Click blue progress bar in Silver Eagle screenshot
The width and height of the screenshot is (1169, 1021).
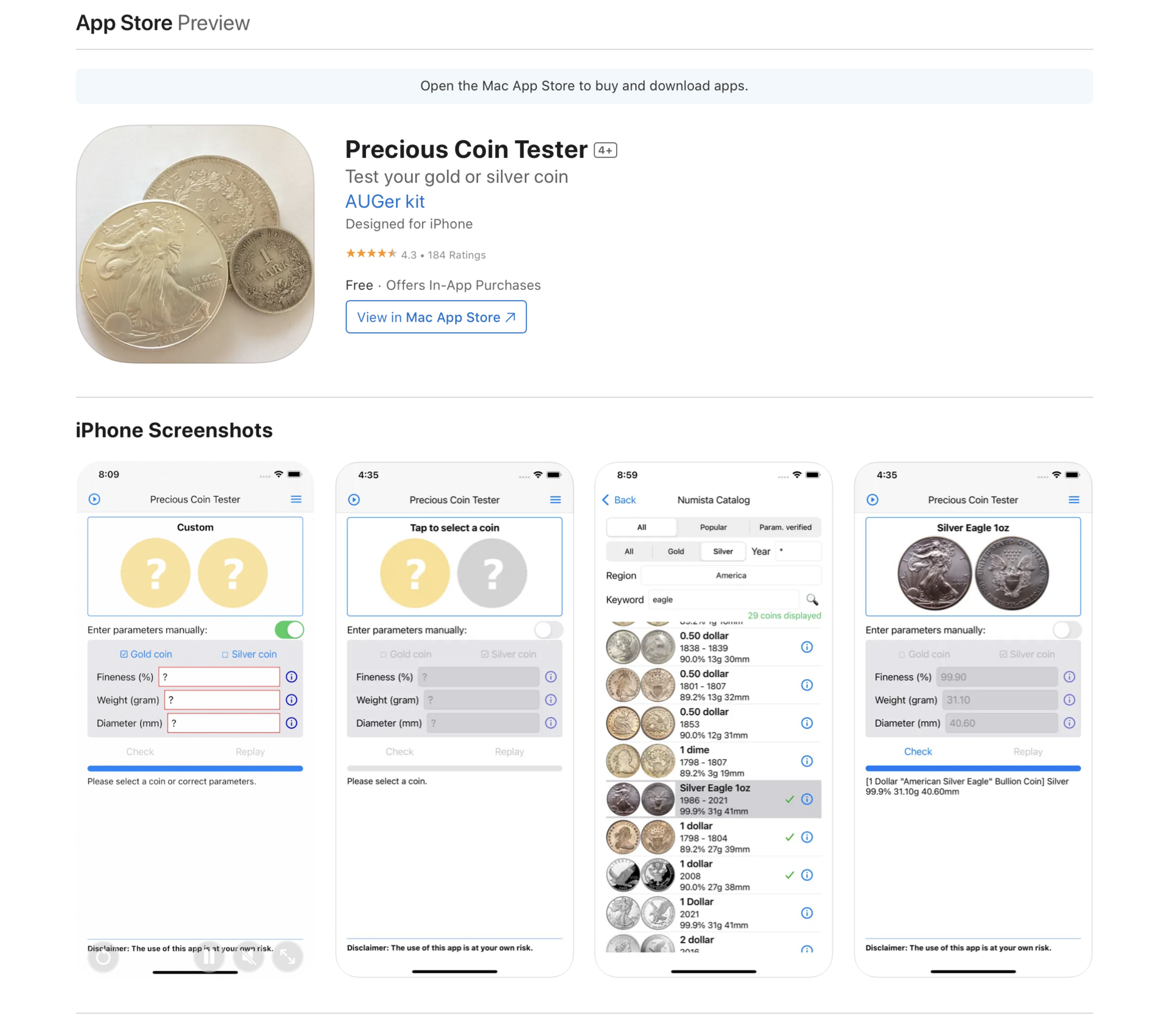tap(973, 769)
